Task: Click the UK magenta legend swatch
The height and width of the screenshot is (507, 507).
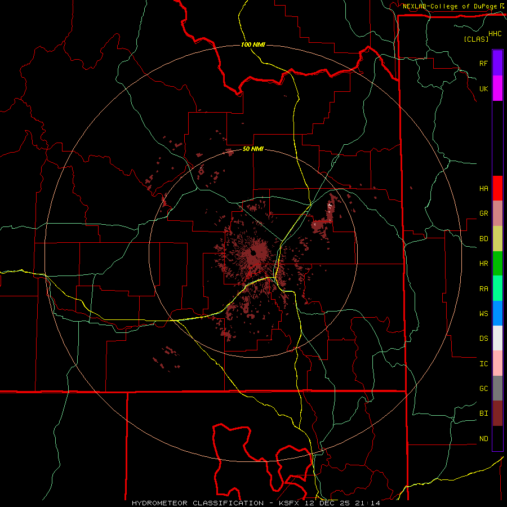Action: tap(497, 88)
